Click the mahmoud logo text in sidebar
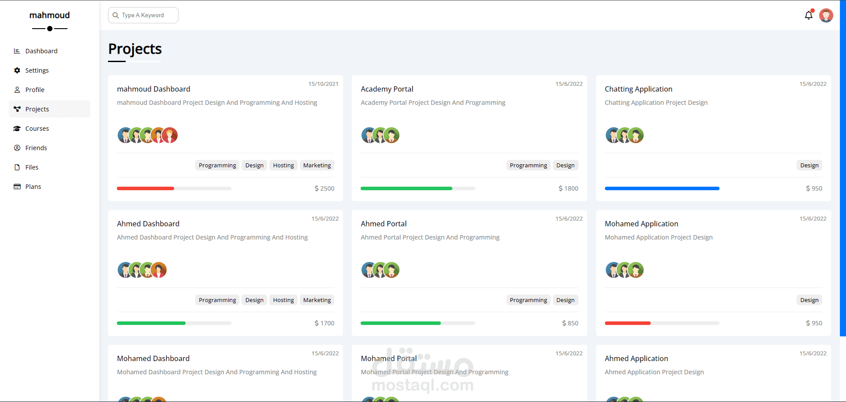846x402 pixels. [49, 15]
